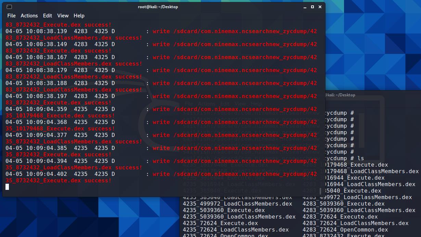
Task: Open the Actions menu in the terminal menubar
Action: coord(29,15)
